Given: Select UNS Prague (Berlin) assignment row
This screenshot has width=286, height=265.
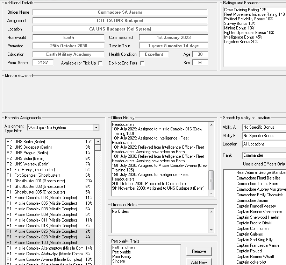Looking at the screenshot, I should tap(50, 153).
